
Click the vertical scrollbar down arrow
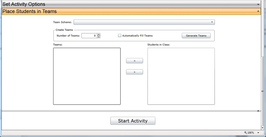tap(263, 128)
